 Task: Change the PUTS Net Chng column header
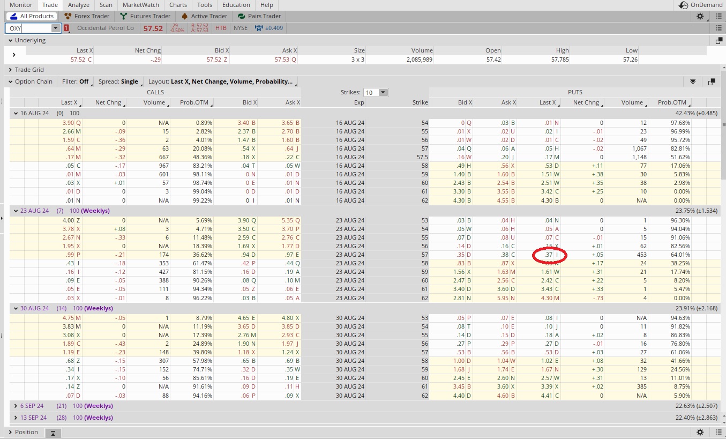point(582,102)
